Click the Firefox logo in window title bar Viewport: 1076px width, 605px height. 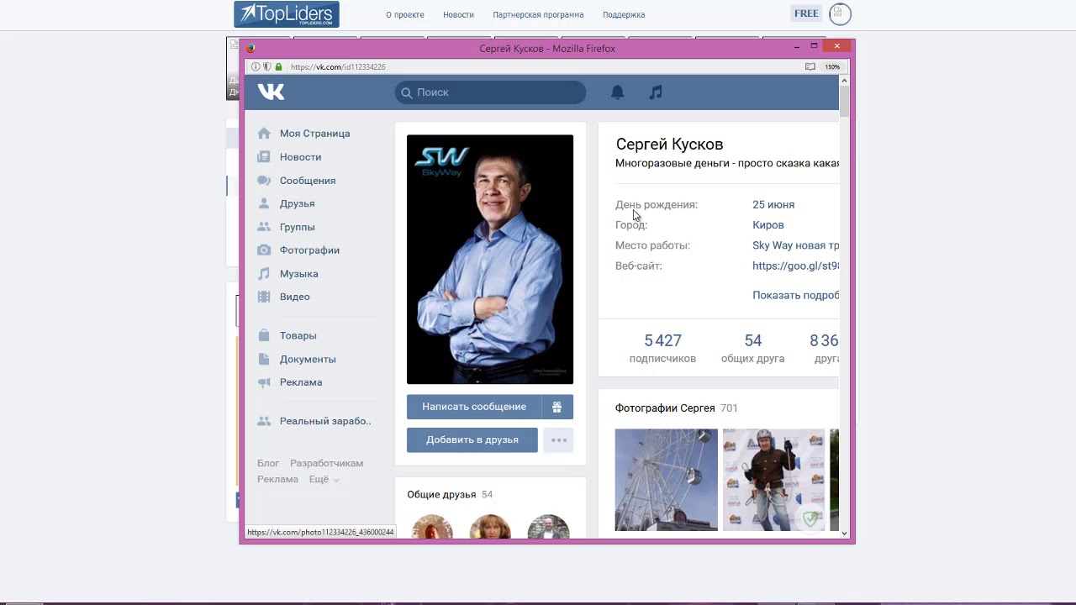click(x=251, y=48)
